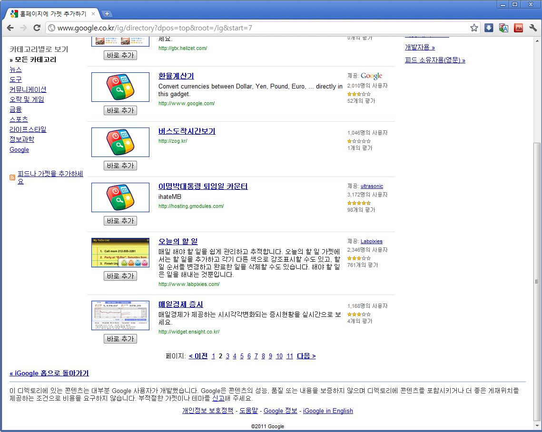
Task: Select the 뉴스 category
Action: tap(16, 69)
